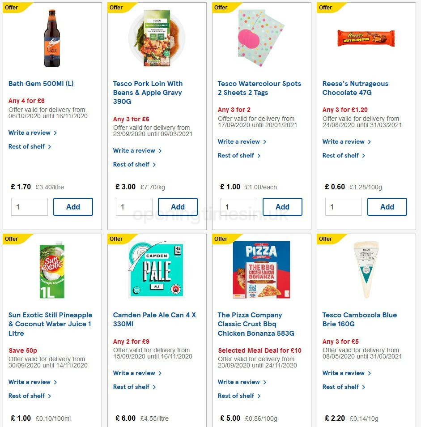The height and width of the screenshot is (427, 421).
Task: Click The Pizza Company box thumbnail
Action: (261, 269)
